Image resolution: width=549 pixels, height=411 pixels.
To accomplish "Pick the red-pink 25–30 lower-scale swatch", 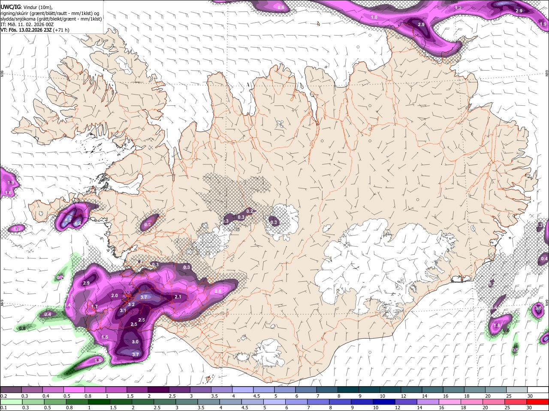I will tap(515, 402).
